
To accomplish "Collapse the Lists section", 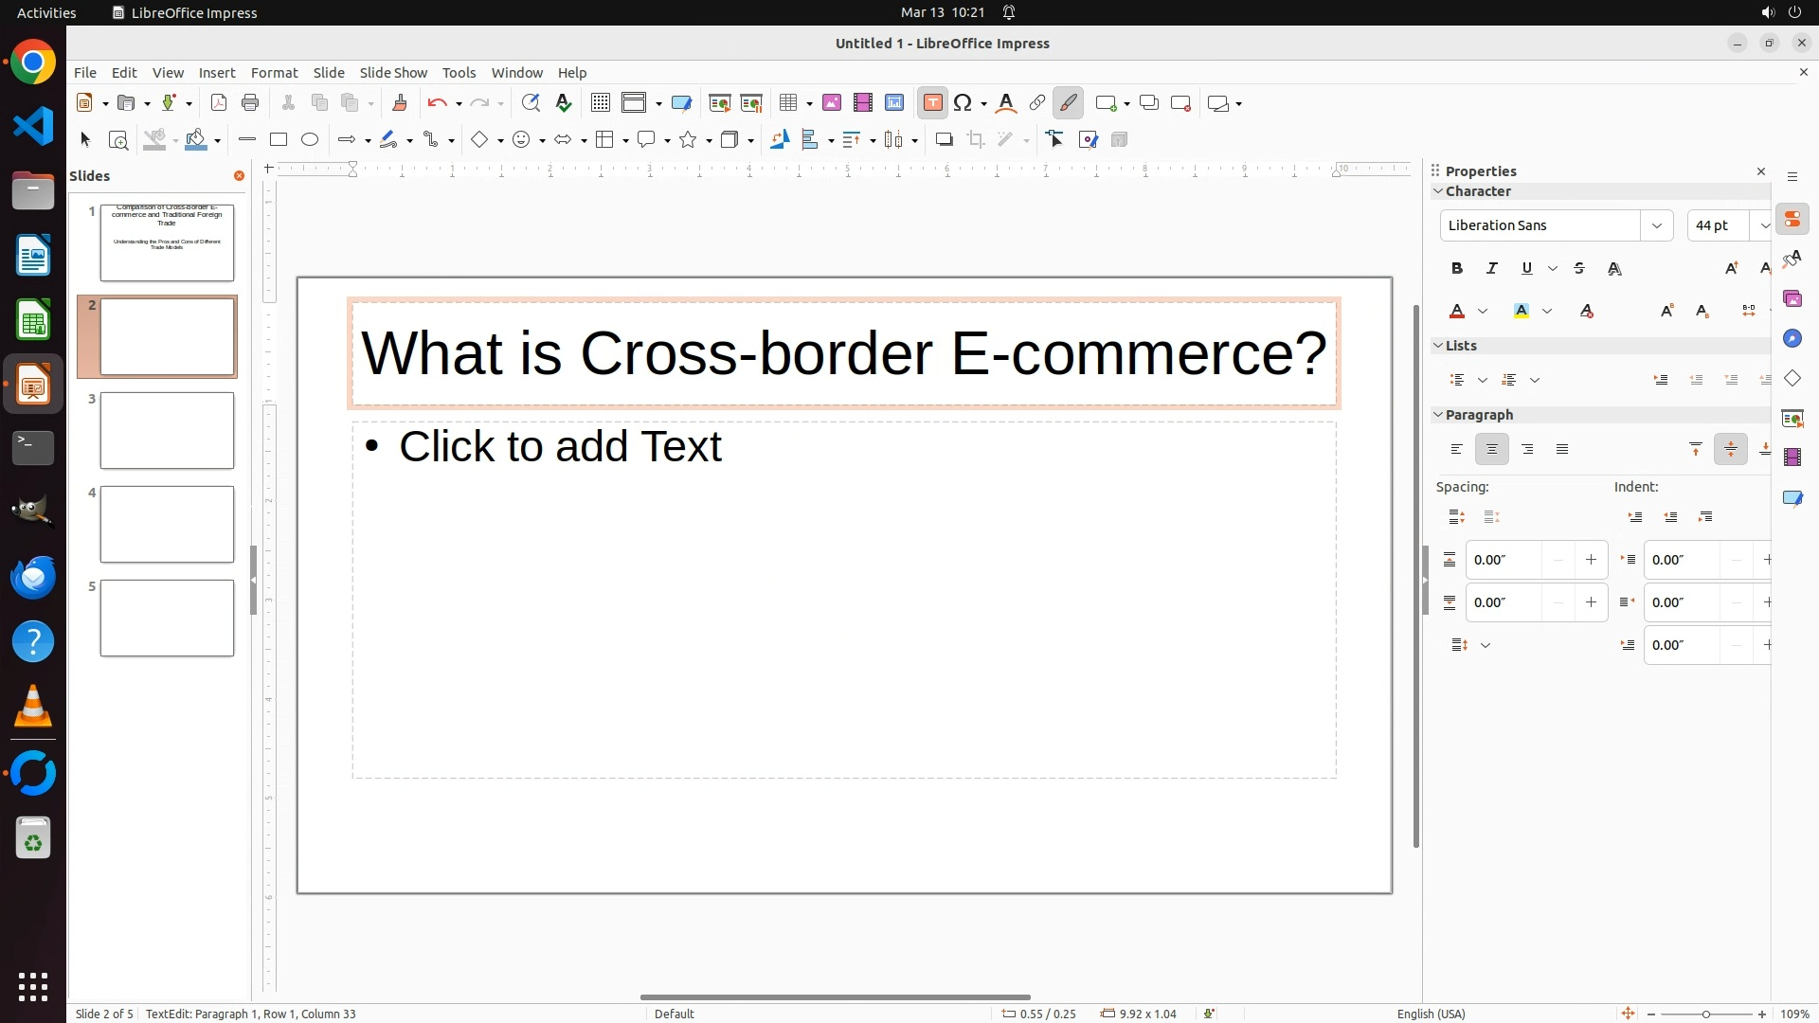I will tap(1438, 346).
